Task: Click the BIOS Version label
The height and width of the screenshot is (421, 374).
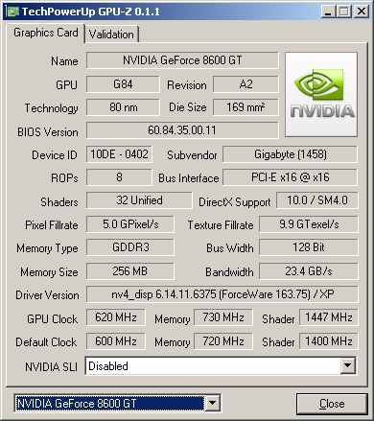Action: [48, 132]
